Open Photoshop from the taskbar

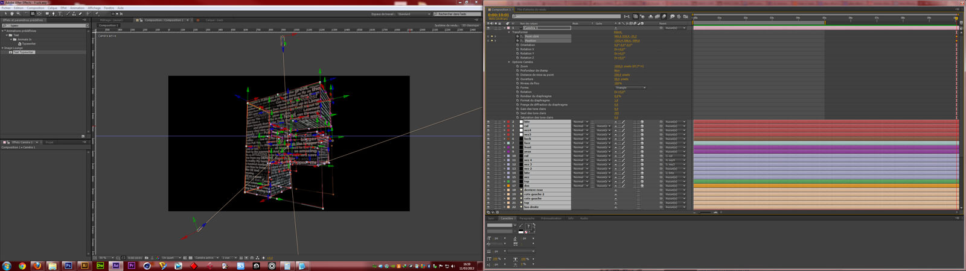(x=68, y=266)
